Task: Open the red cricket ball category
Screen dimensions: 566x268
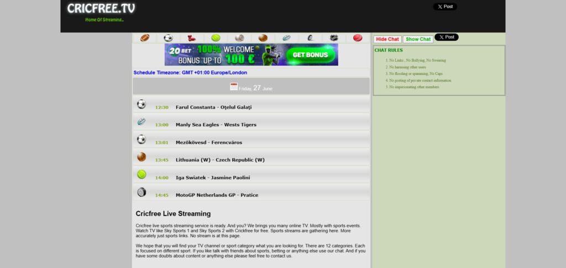Action: tap(358, 38)
